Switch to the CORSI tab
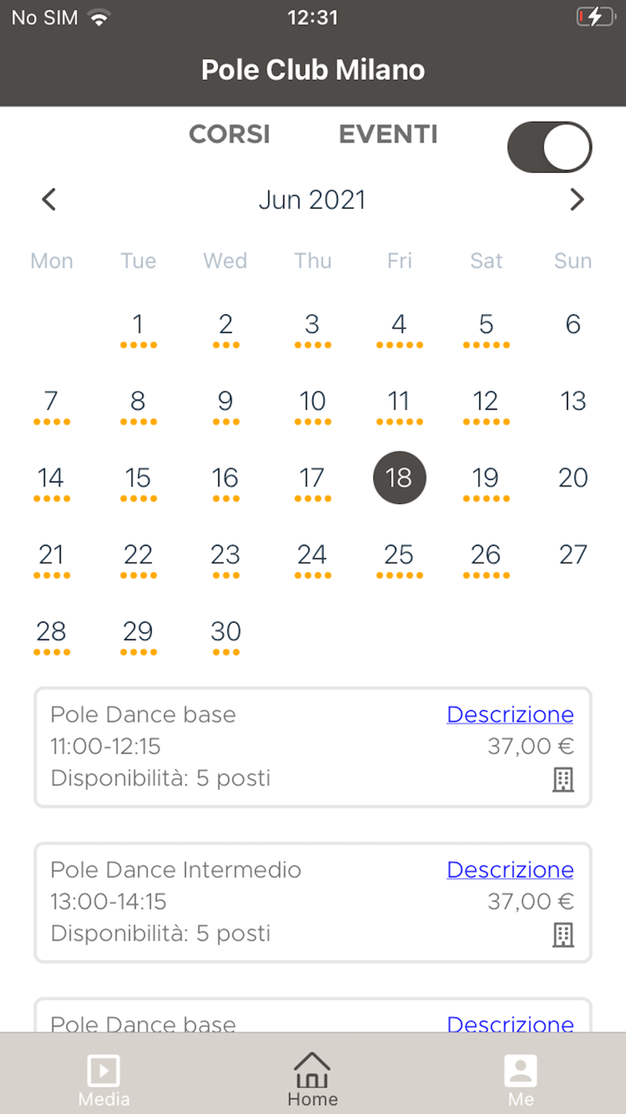 [x=229, y=134]
